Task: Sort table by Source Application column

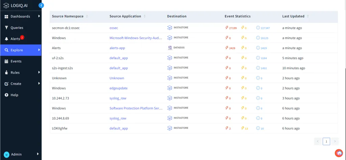Action: click(145, 16)
